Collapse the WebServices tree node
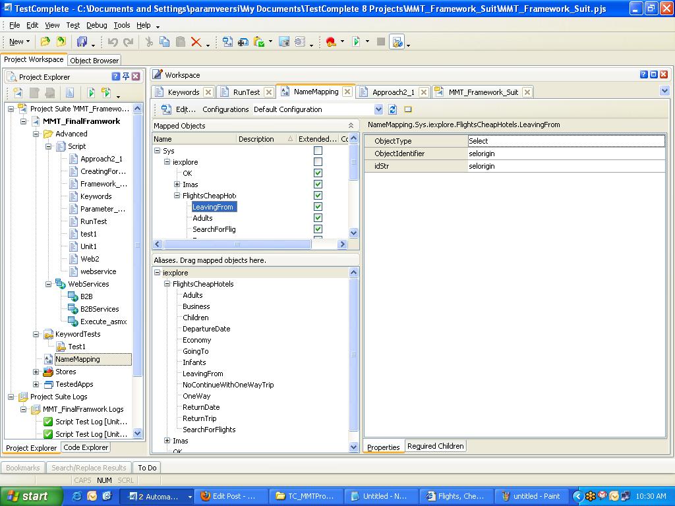Screen dimensions: 675x506 [49, 284]
